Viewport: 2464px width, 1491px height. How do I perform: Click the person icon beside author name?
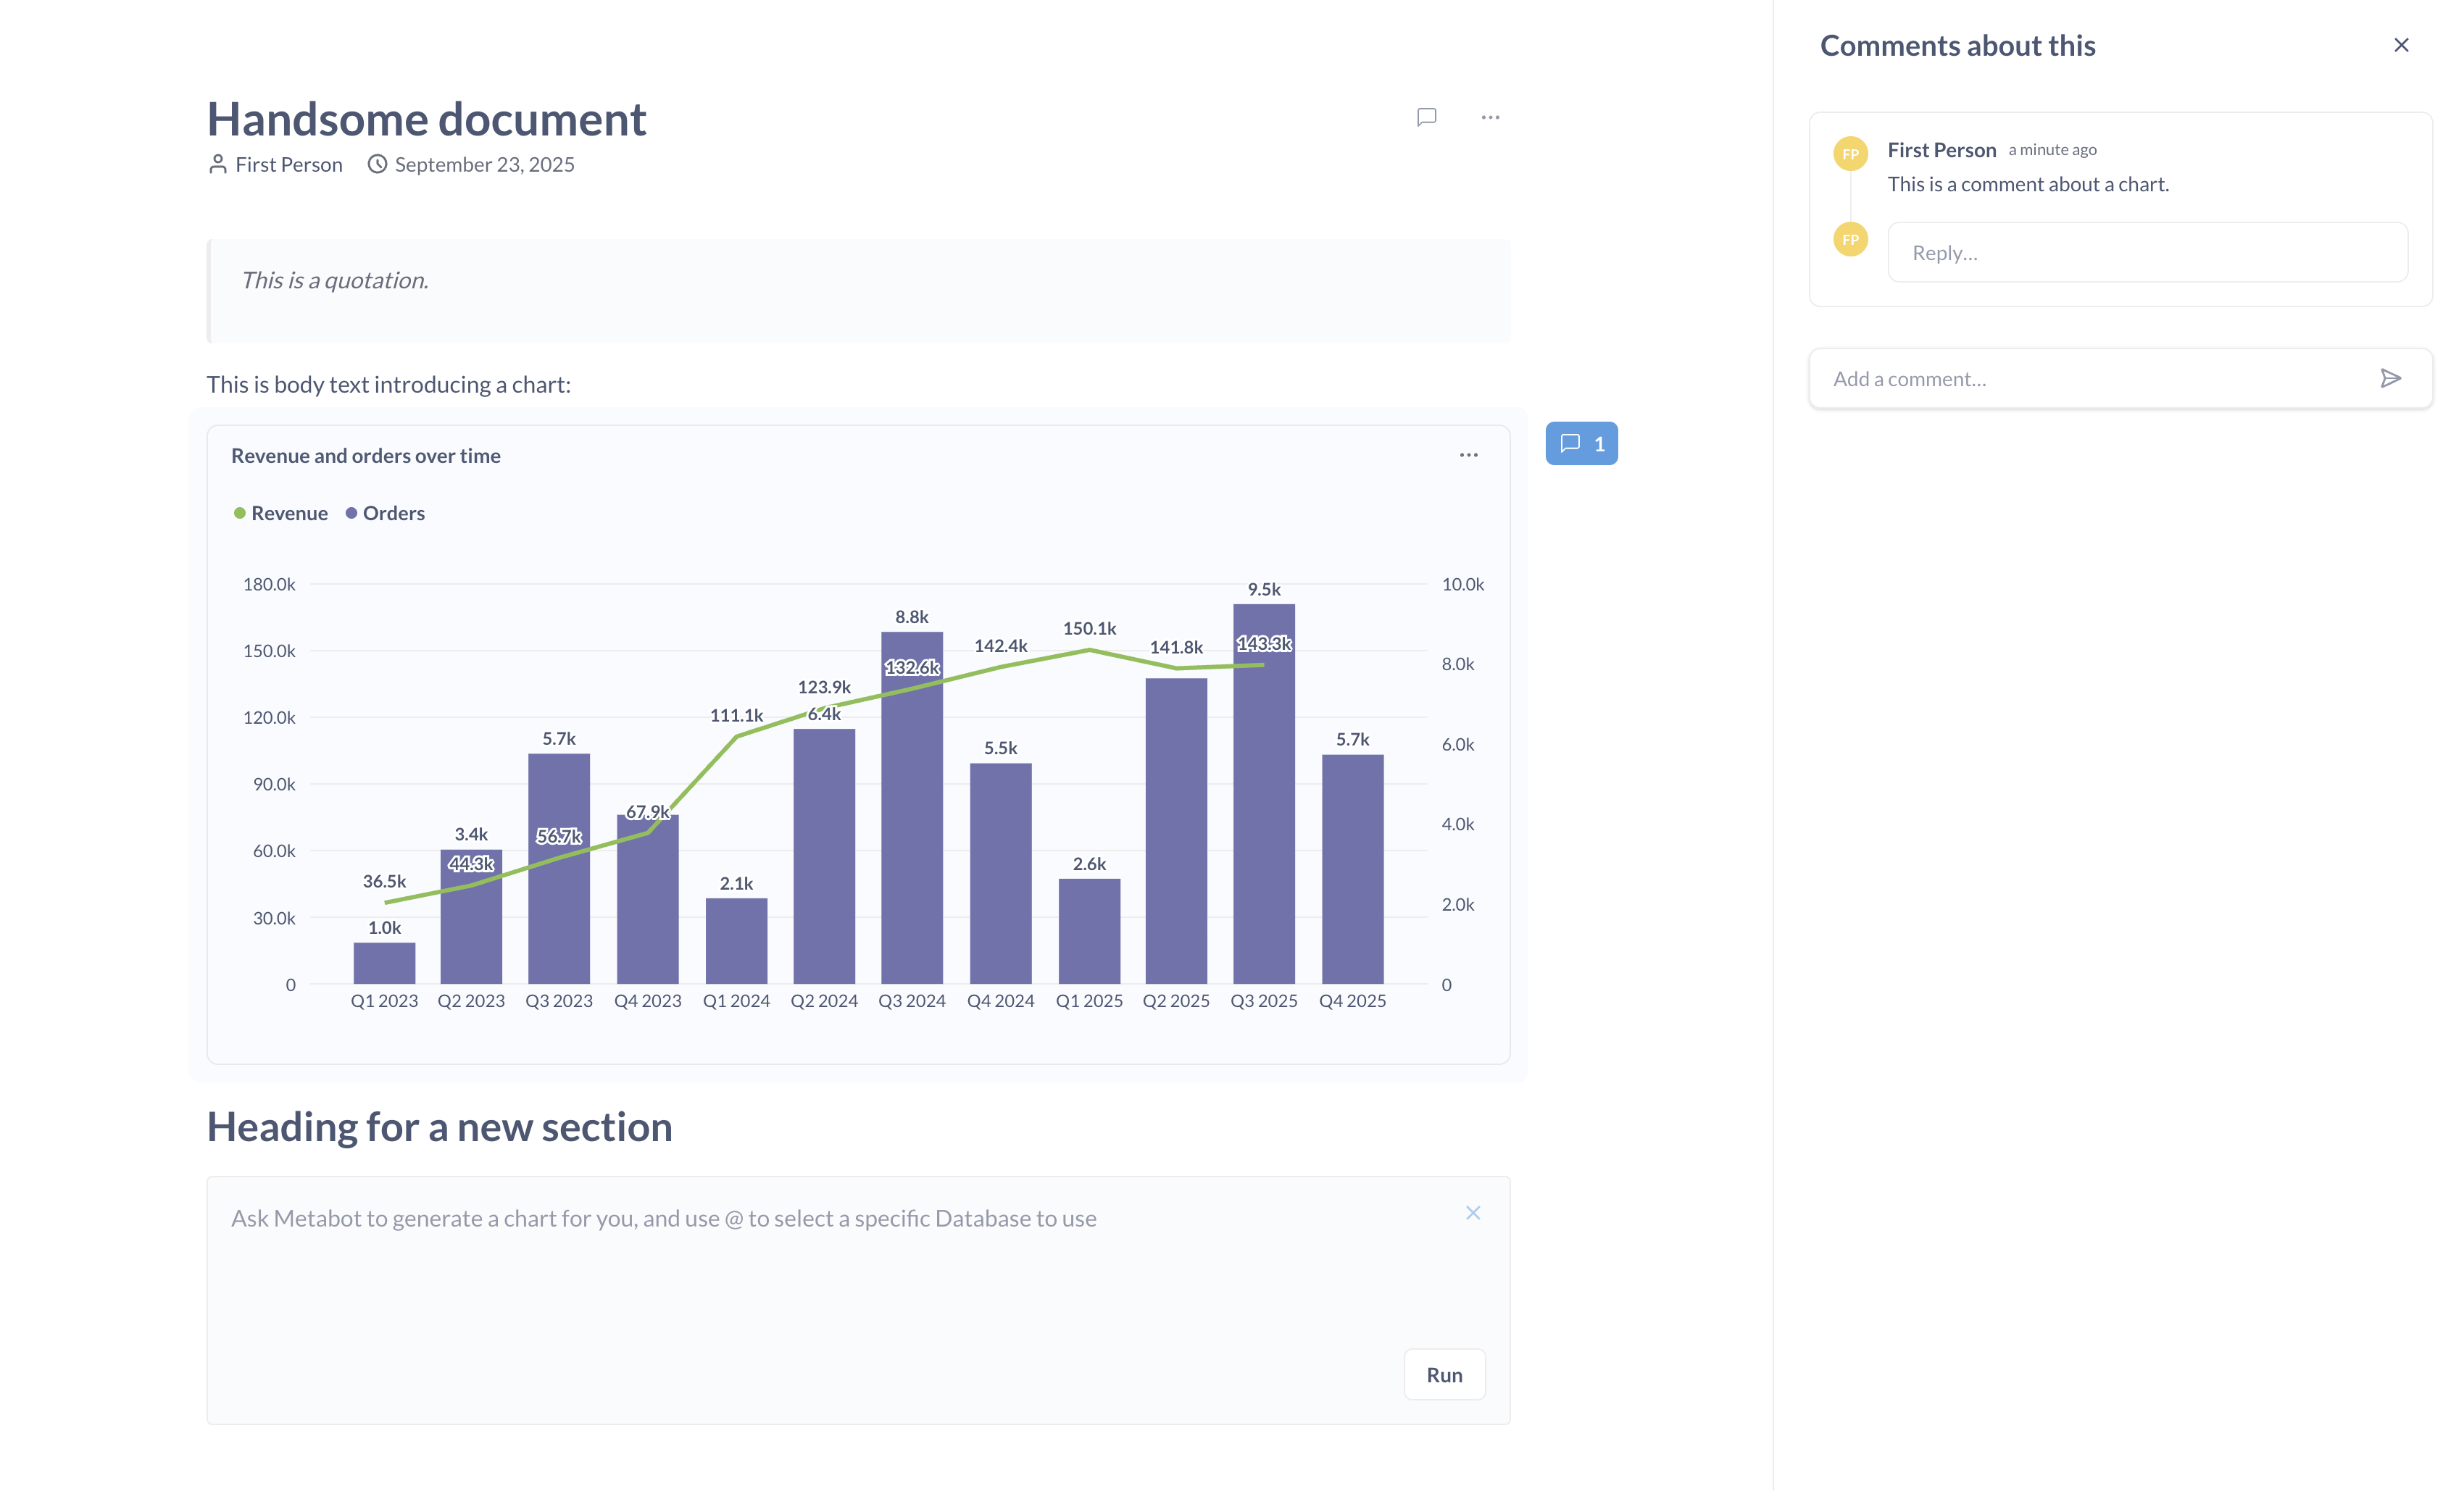(217, 164)
